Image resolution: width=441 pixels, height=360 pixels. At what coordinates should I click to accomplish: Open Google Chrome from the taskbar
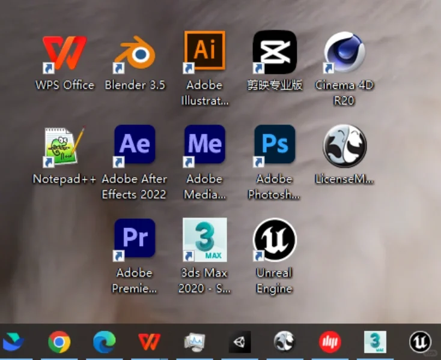59,342
